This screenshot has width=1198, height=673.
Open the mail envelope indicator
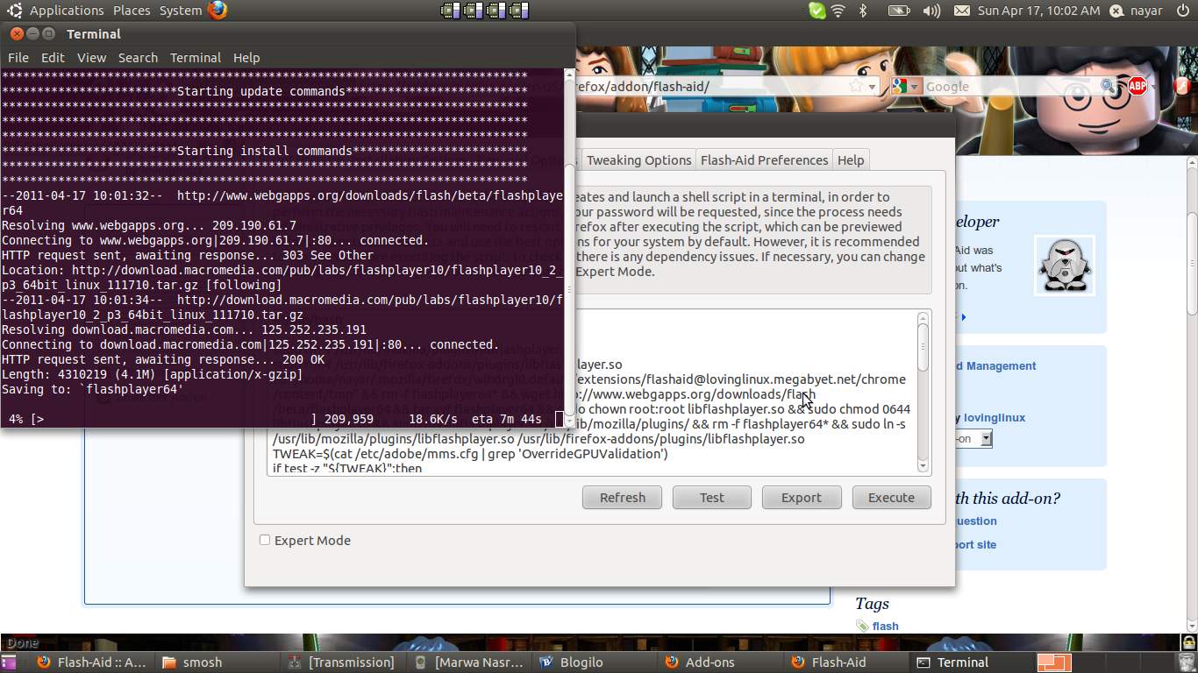[x=961, y=11]
